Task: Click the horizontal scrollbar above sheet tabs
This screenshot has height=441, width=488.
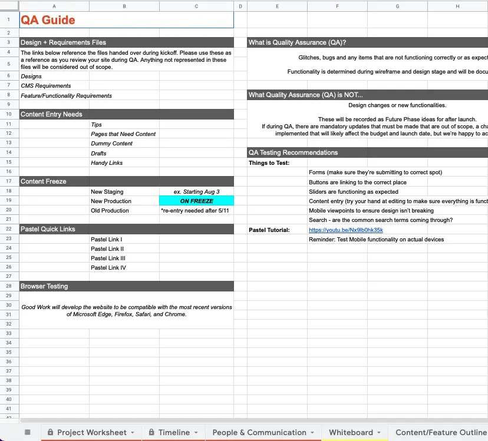Action: coord(236,420)
